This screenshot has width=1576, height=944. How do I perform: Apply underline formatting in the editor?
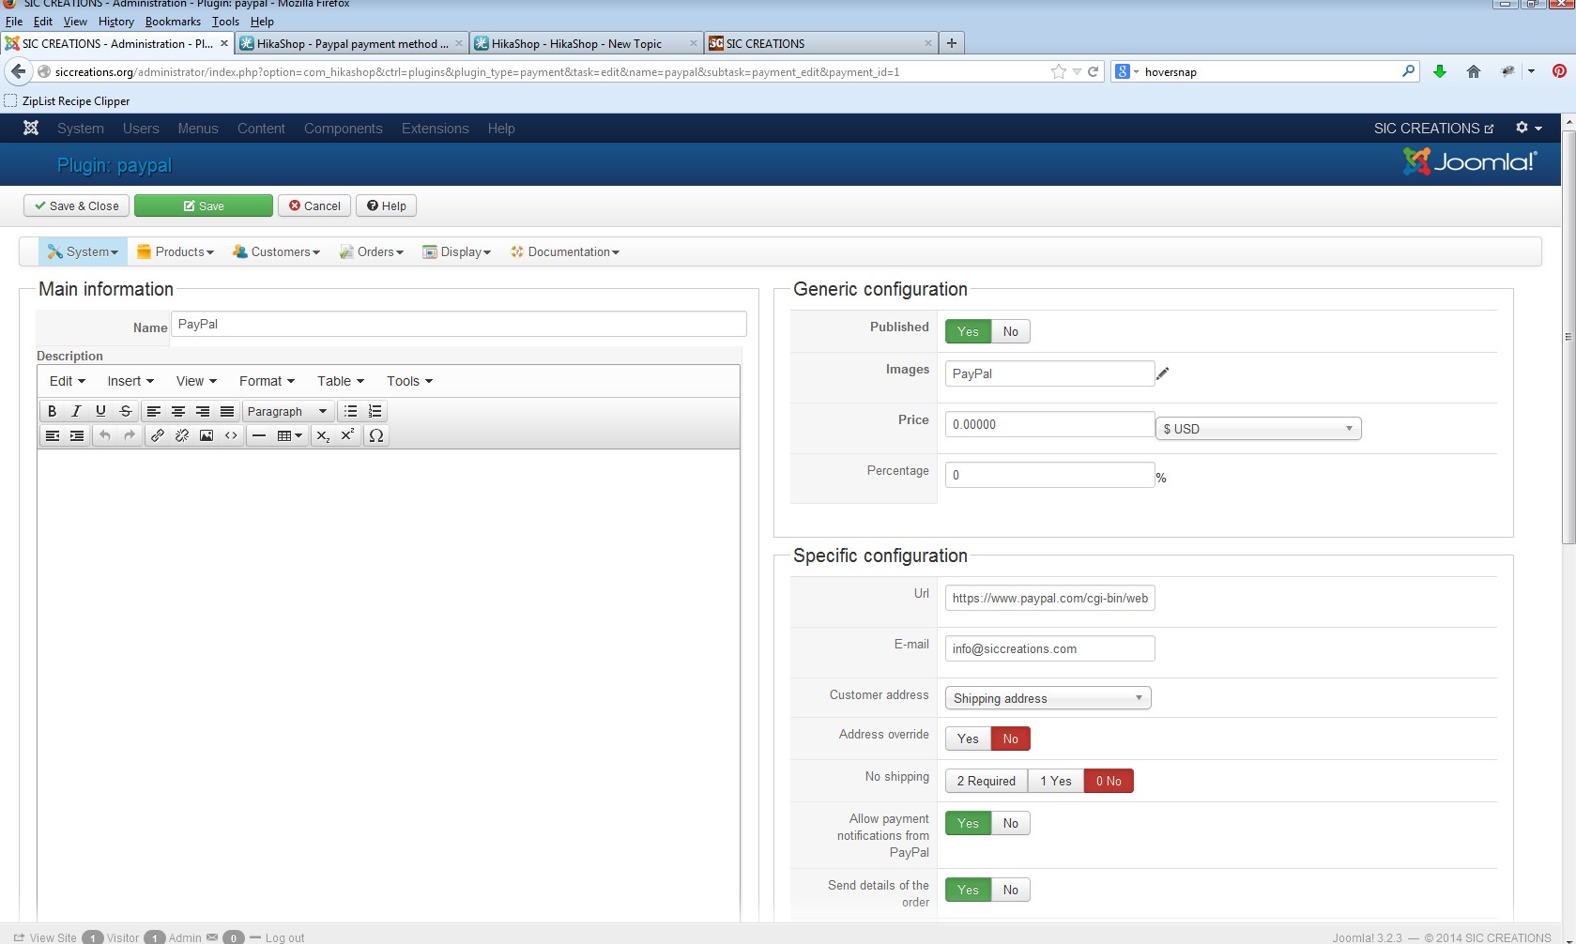click(x=101, y=411)
